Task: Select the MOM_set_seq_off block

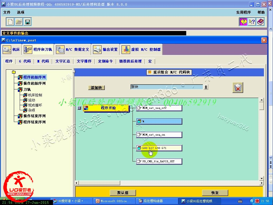Action: point(159,108)
